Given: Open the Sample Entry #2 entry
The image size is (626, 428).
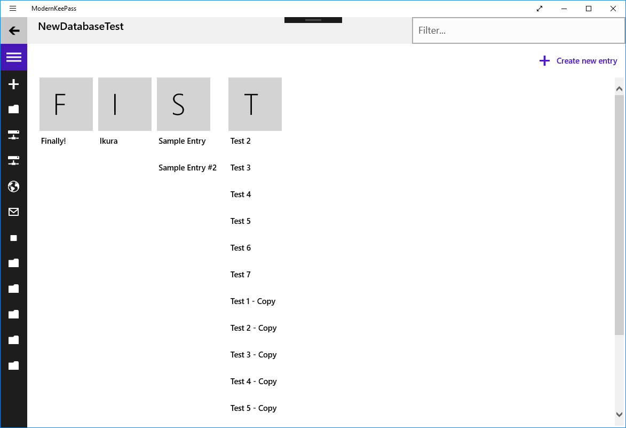Looking at the screenshot, I should point(187,168).
